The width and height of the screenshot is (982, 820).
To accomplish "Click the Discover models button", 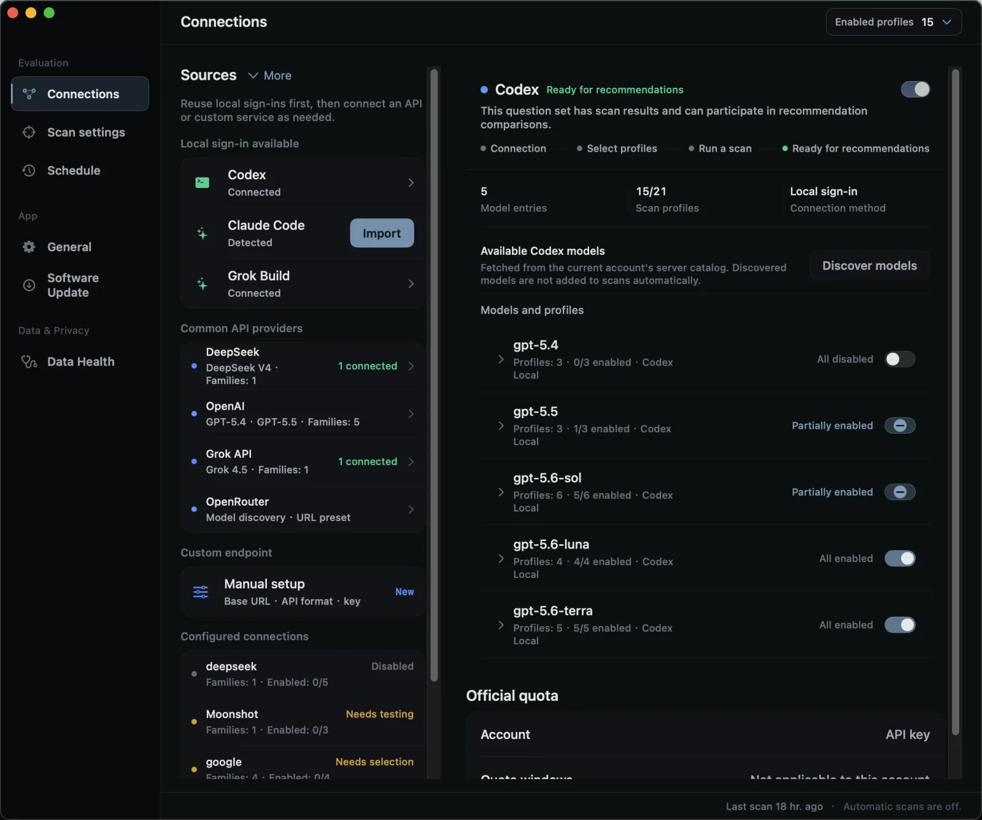I will [870, 265].
